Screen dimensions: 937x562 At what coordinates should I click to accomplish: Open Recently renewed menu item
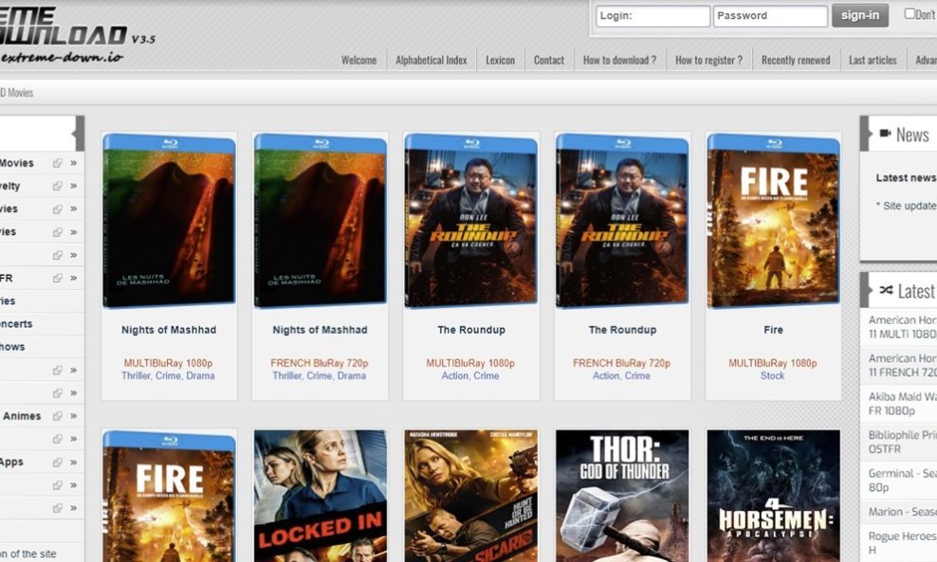(x=796, y=60)
